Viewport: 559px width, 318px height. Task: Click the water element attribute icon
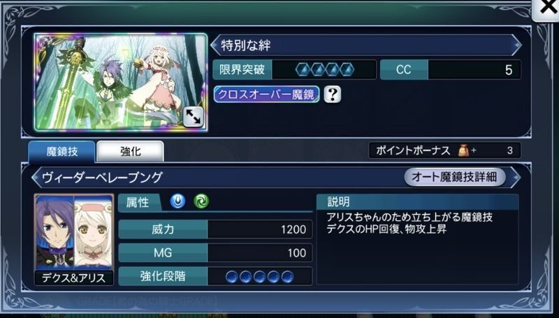coord(177,202)
